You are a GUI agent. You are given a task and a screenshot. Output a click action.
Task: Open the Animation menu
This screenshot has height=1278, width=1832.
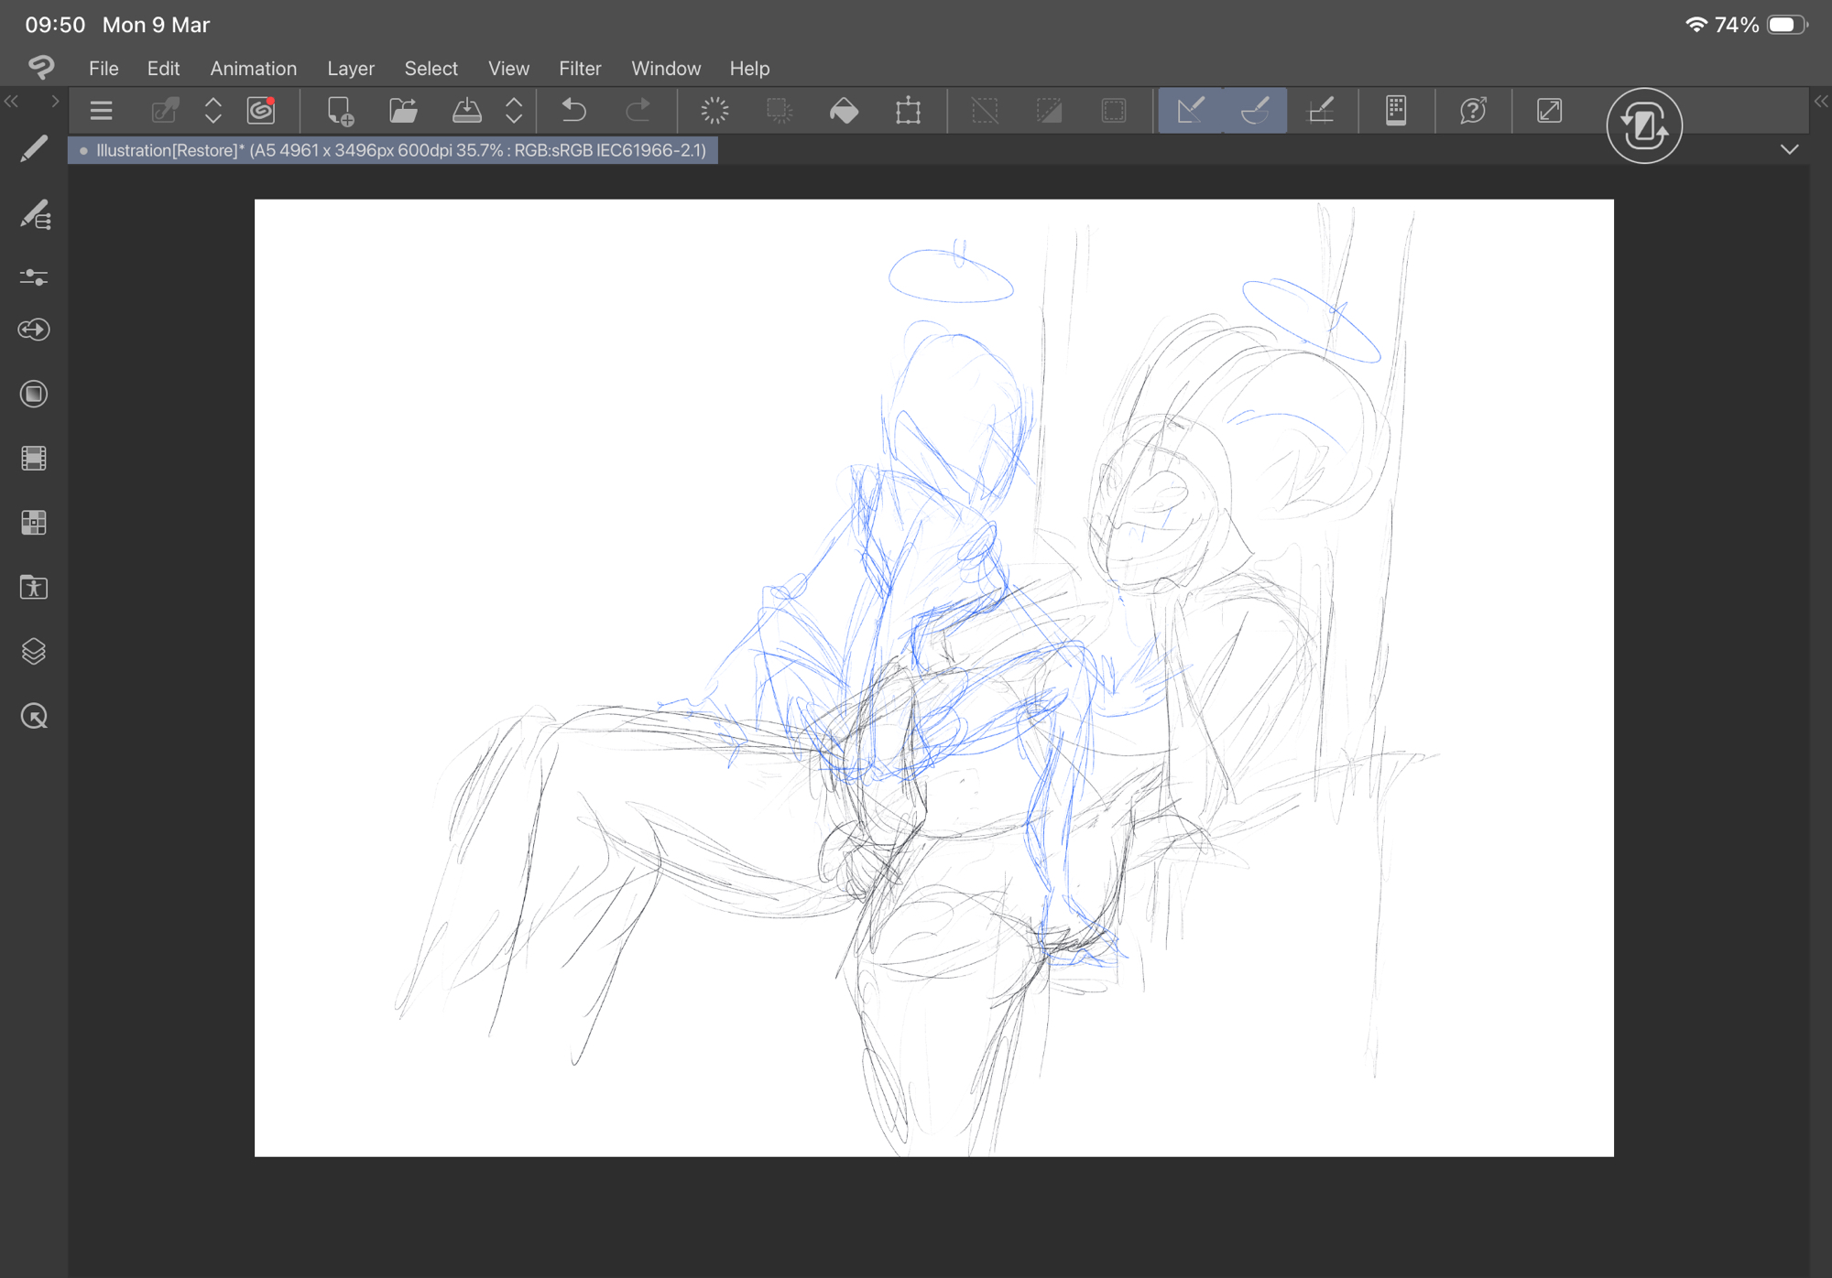pyautogui.click(x=253, y=69)
